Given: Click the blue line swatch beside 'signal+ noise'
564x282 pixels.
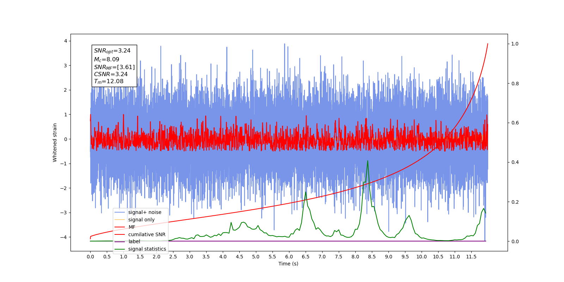Looking at the screenshot, I should 120,212.
